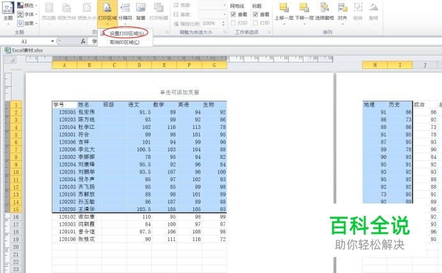442x273 pixels.
Task: Select column J header
Action: 425,65
